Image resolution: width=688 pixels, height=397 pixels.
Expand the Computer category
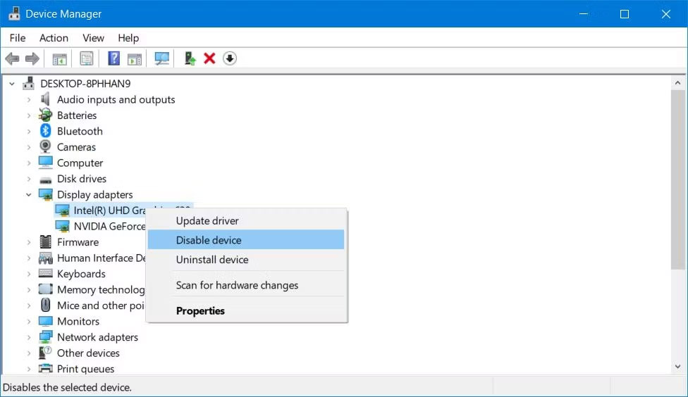point(29,163)
